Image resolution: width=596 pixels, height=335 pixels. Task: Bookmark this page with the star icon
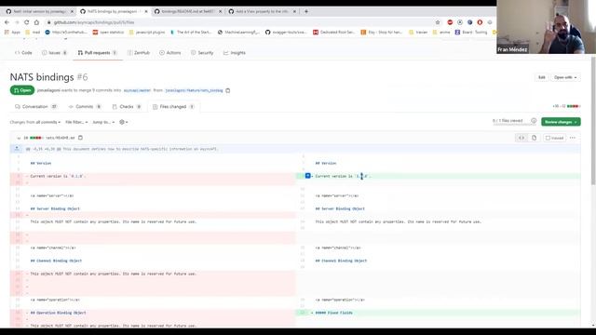[x=438, y=22]
